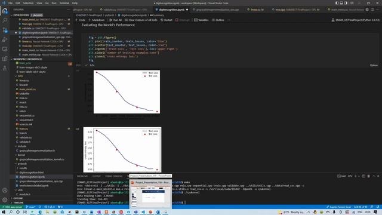
Task: Open the Windows Start button
Action: pos(4,212)
